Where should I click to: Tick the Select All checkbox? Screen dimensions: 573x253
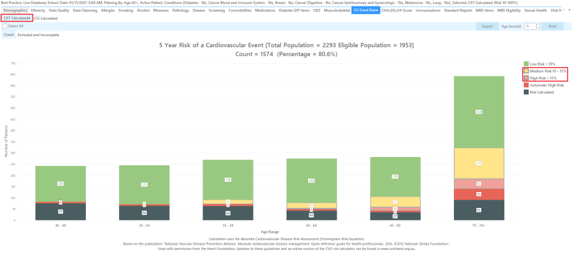4,26
